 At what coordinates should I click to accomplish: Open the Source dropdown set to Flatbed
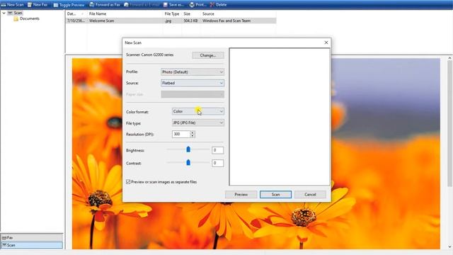(193, 83)
